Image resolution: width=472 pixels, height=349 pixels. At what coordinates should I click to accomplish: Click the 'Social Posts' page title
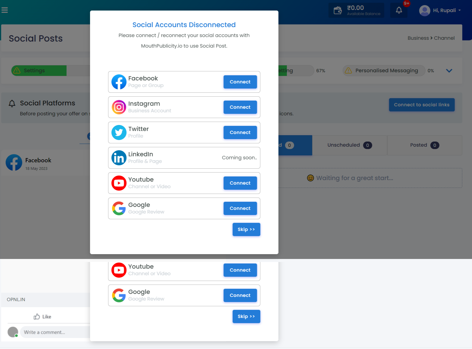point(36,39)
